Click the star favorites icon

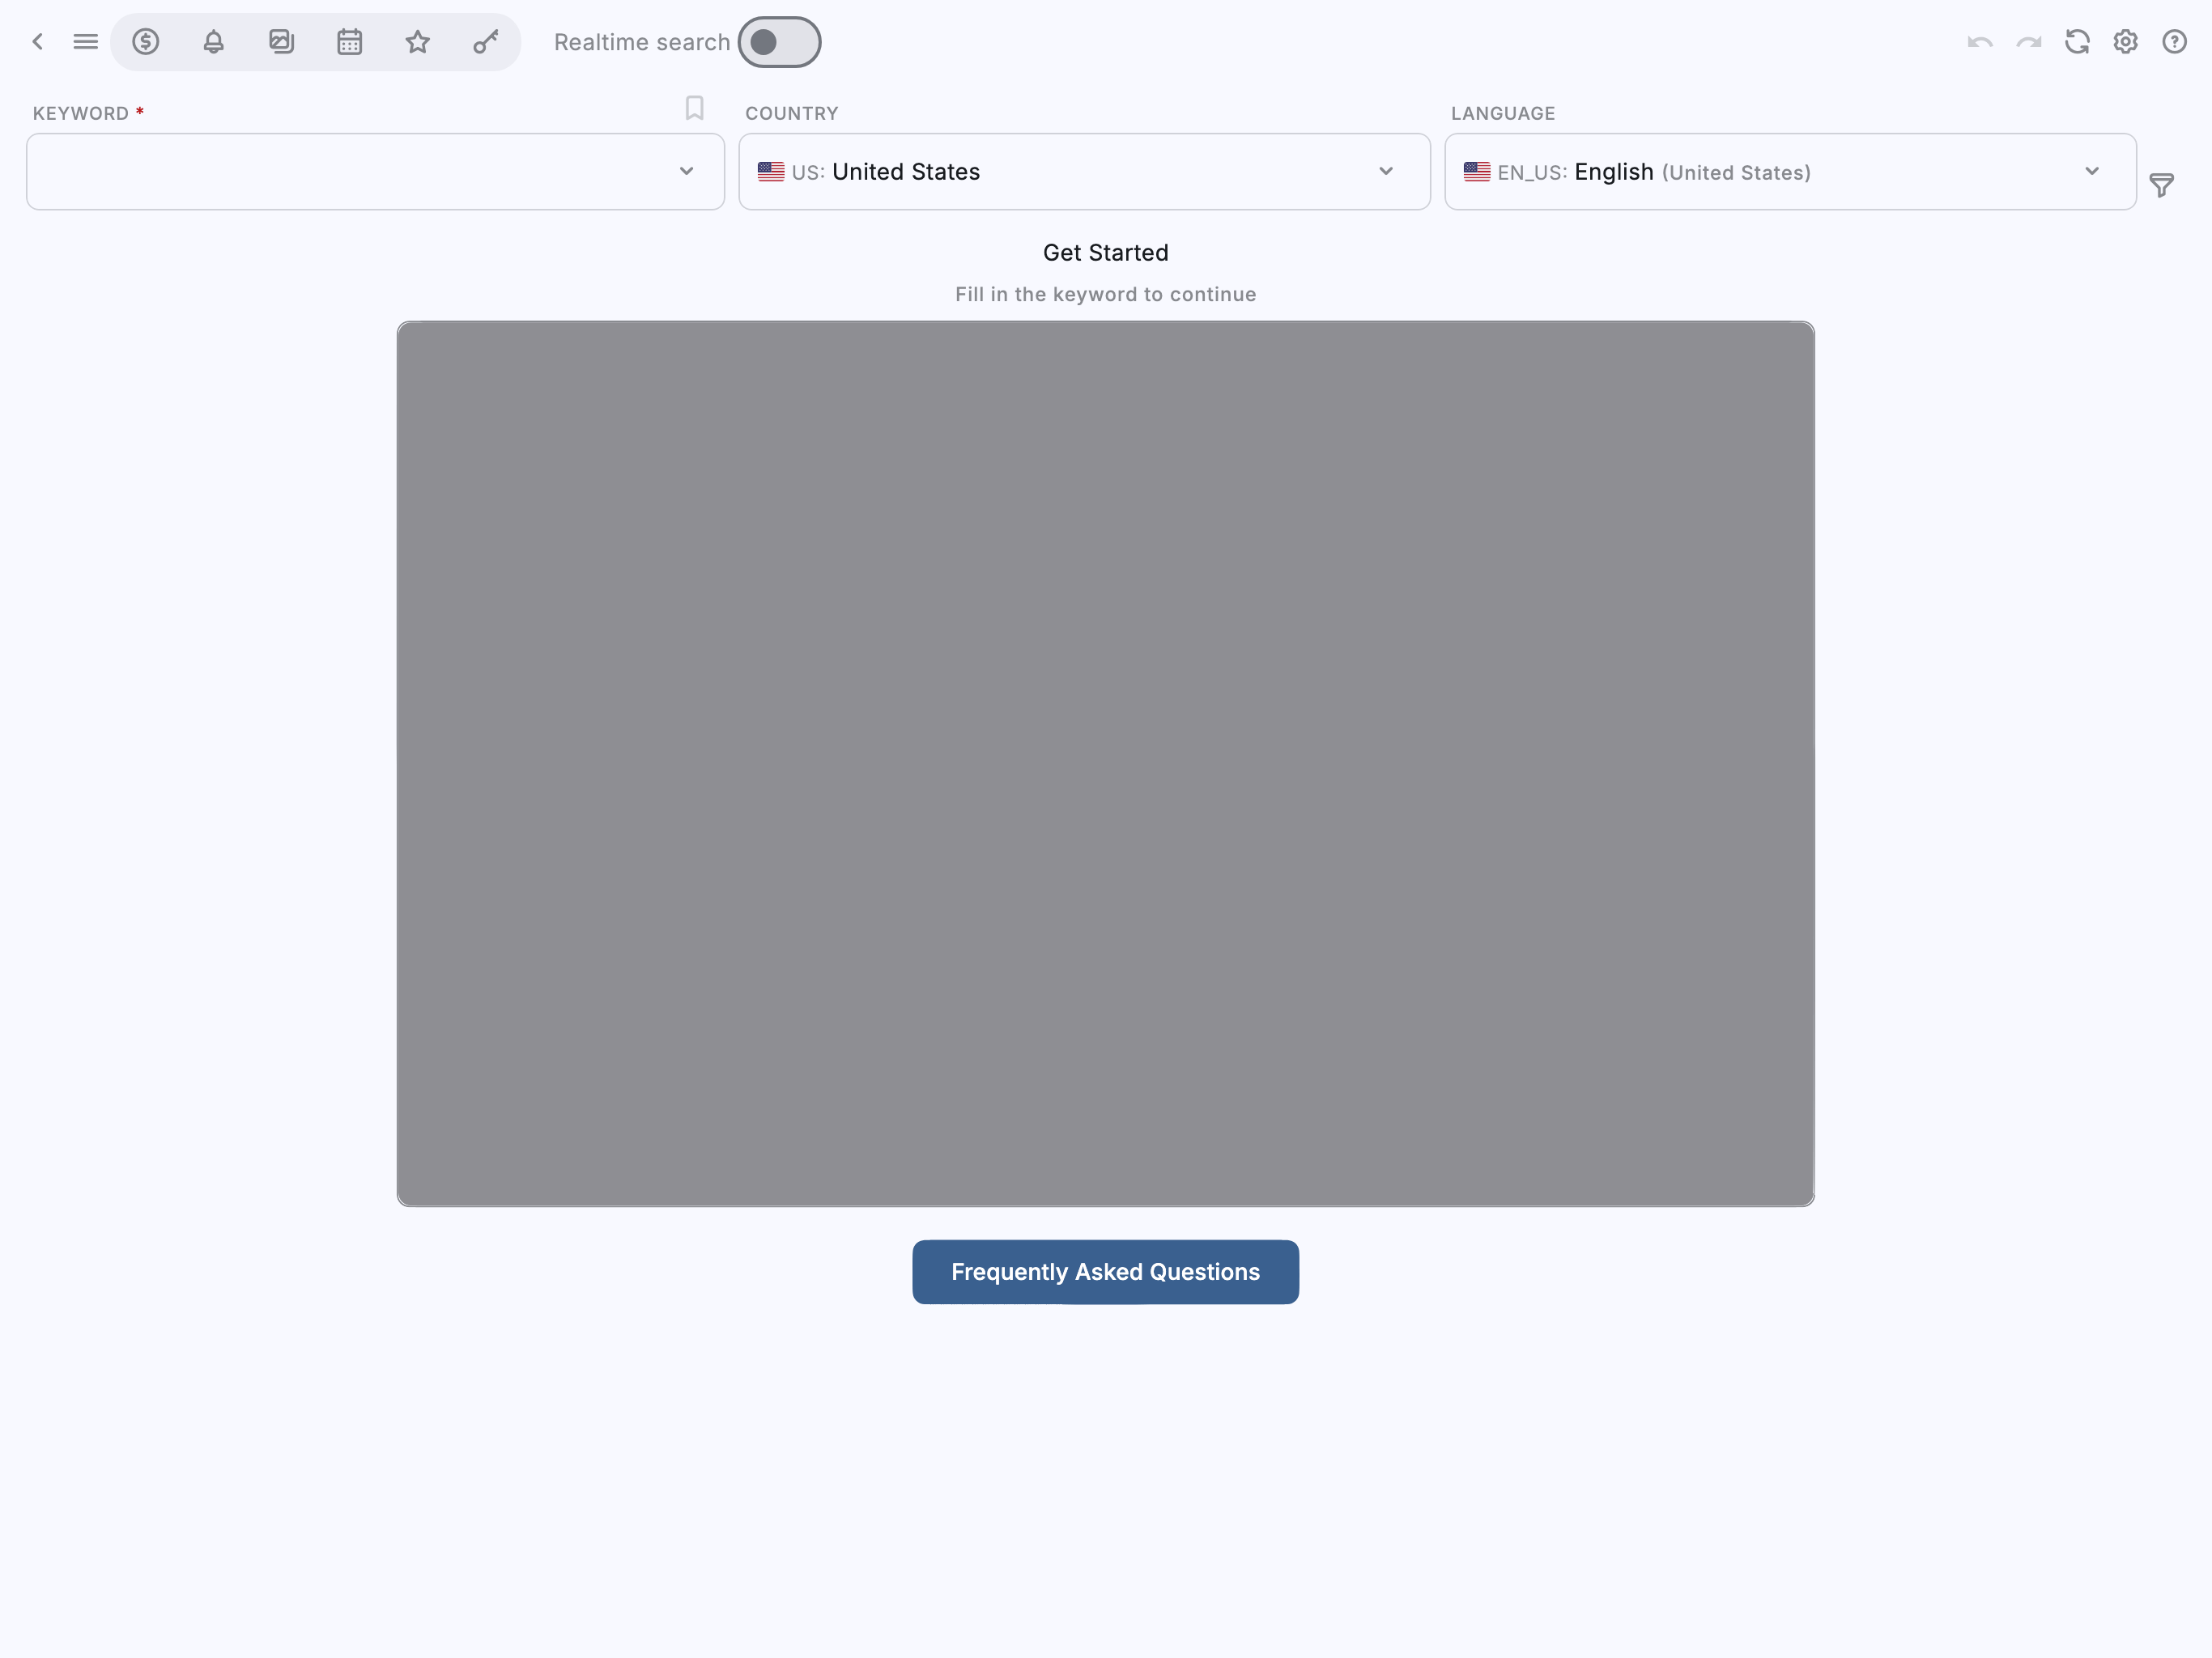tap(418, 42)
